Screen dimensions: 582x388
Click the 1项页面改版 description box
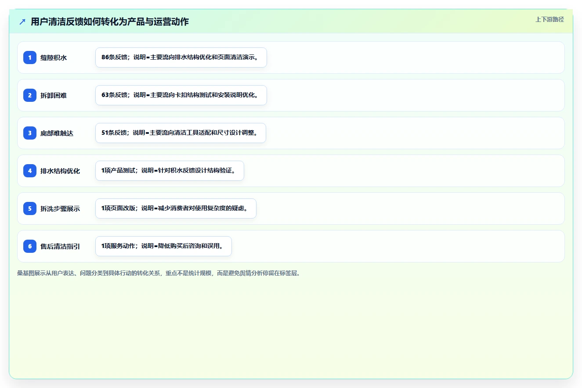click(x=176, y=208)
